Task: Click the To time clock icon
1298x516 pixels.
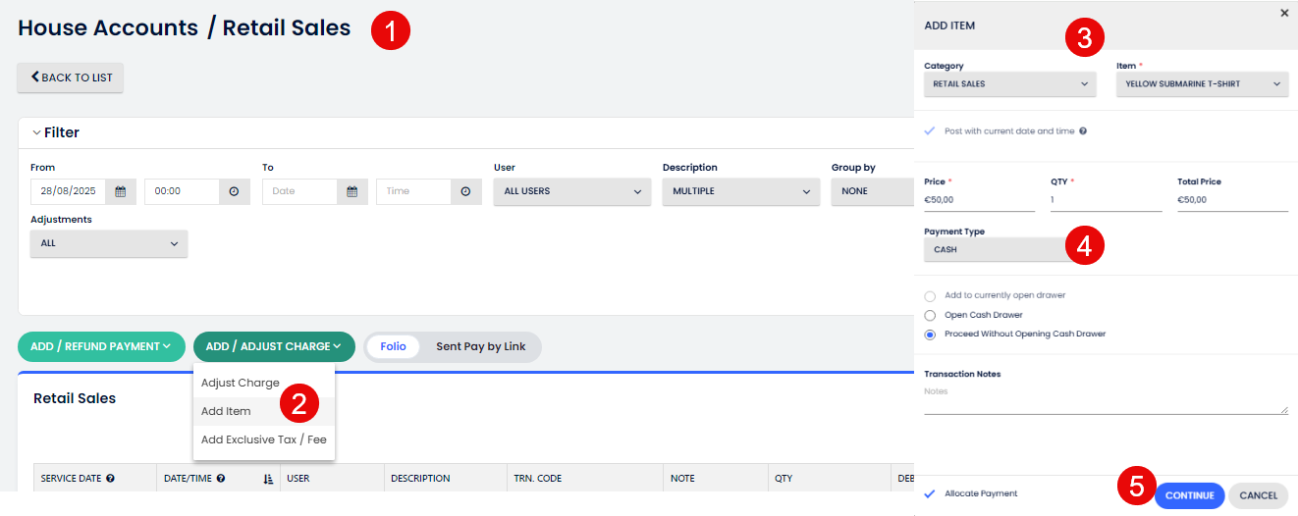Action: point(465,191)
